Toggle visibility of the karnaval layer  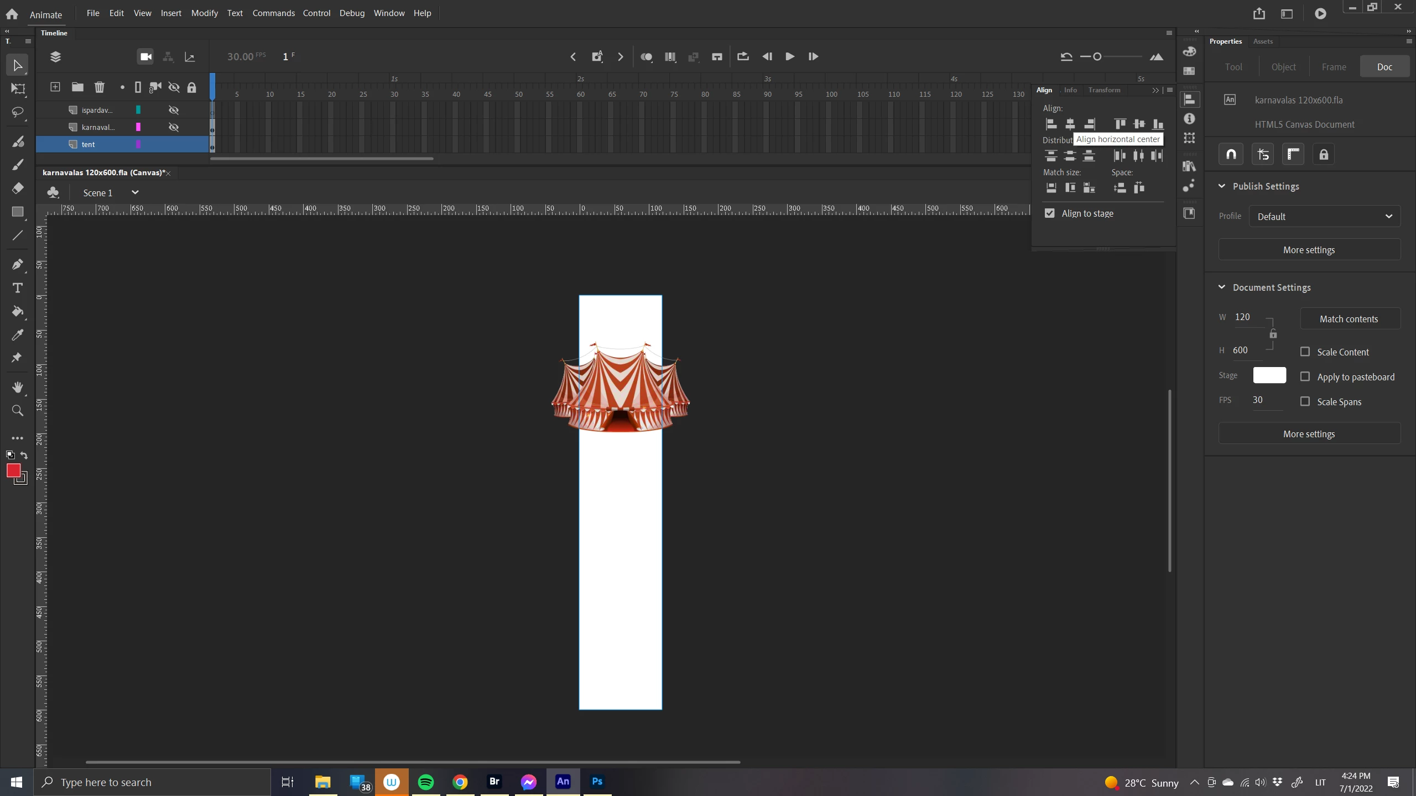[174, 127]
